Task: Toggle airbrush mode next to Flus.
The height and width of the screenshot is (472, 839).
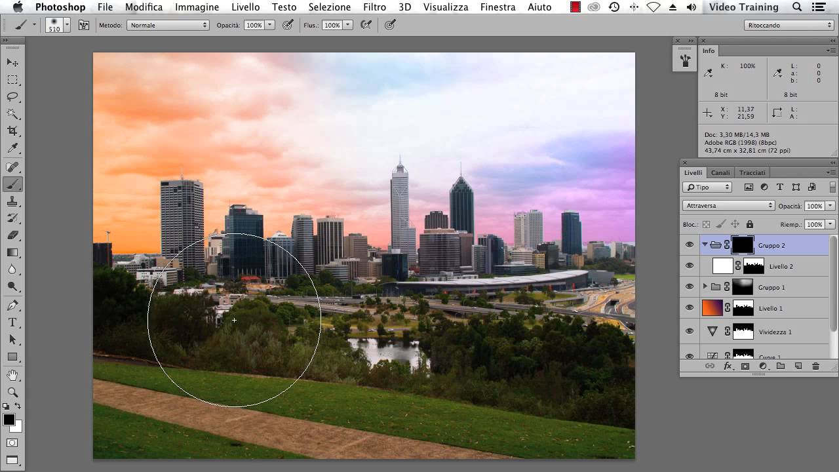Action: [366, 25]
